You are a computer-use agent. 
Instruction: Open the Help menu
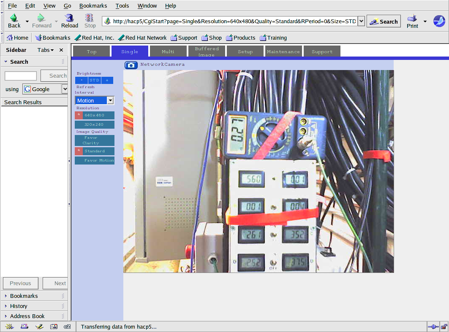click(170, 6)
